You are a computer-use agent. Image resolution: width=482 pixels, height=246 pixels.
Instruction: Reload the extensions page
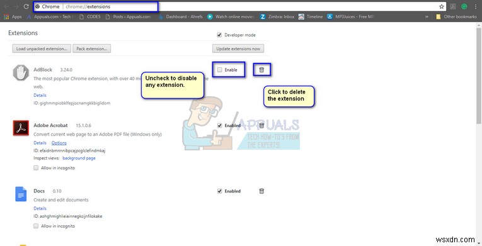(26, 6)
